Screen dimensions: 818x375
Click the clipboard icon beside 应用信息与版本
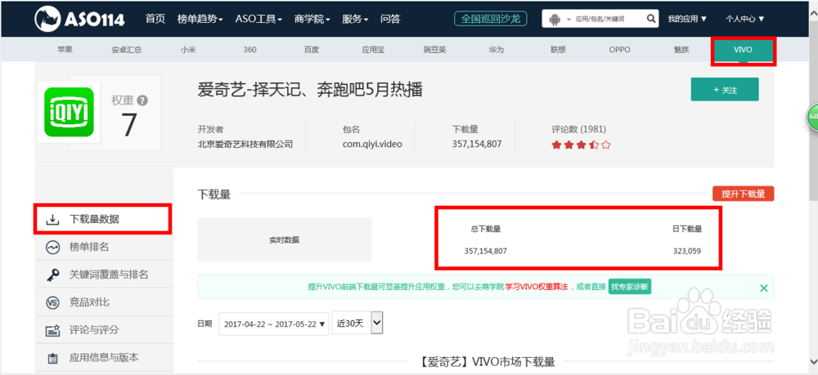click(x=52, y=358)
